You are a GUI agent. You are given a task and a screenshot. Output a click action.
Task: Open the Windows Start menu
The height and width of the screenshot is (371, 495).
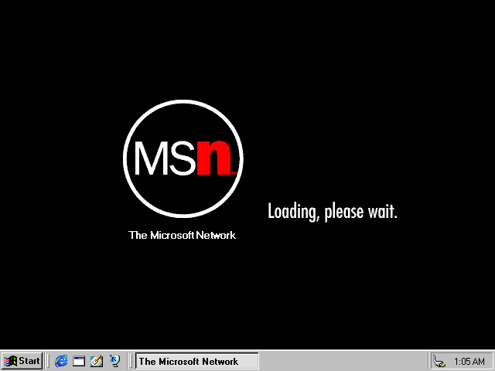point(22,361)
